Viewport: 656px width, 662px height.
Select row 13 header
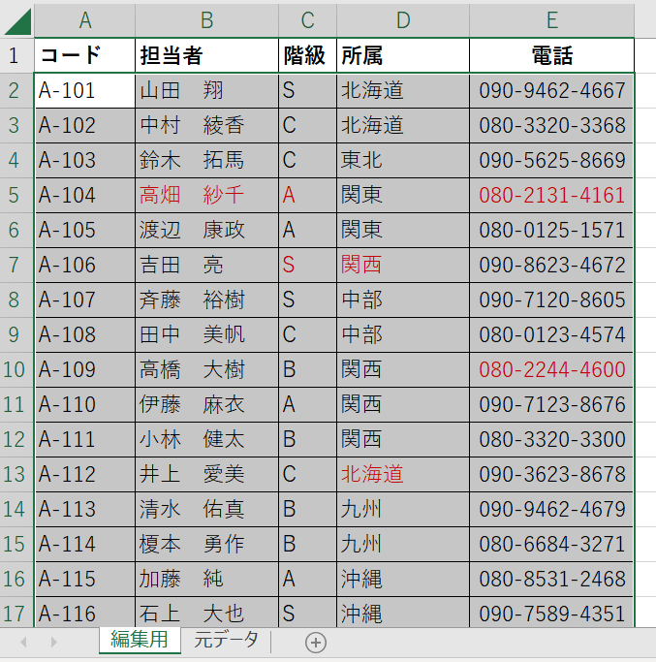coord(15,475)
